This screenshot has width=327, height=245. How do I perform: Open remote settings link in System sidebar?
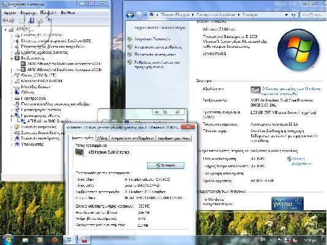click(158, 47)
